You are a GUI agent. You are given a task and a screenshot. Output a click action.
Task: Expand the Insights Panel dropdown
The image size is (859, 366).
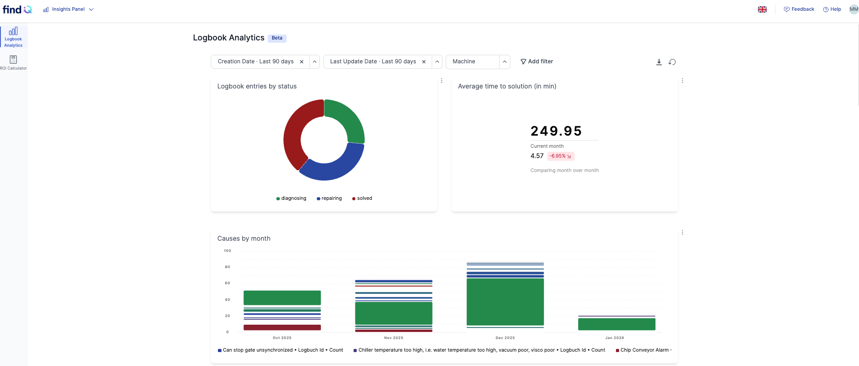68,9
